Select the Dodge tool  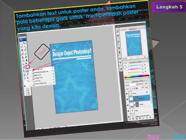(26, 63)
